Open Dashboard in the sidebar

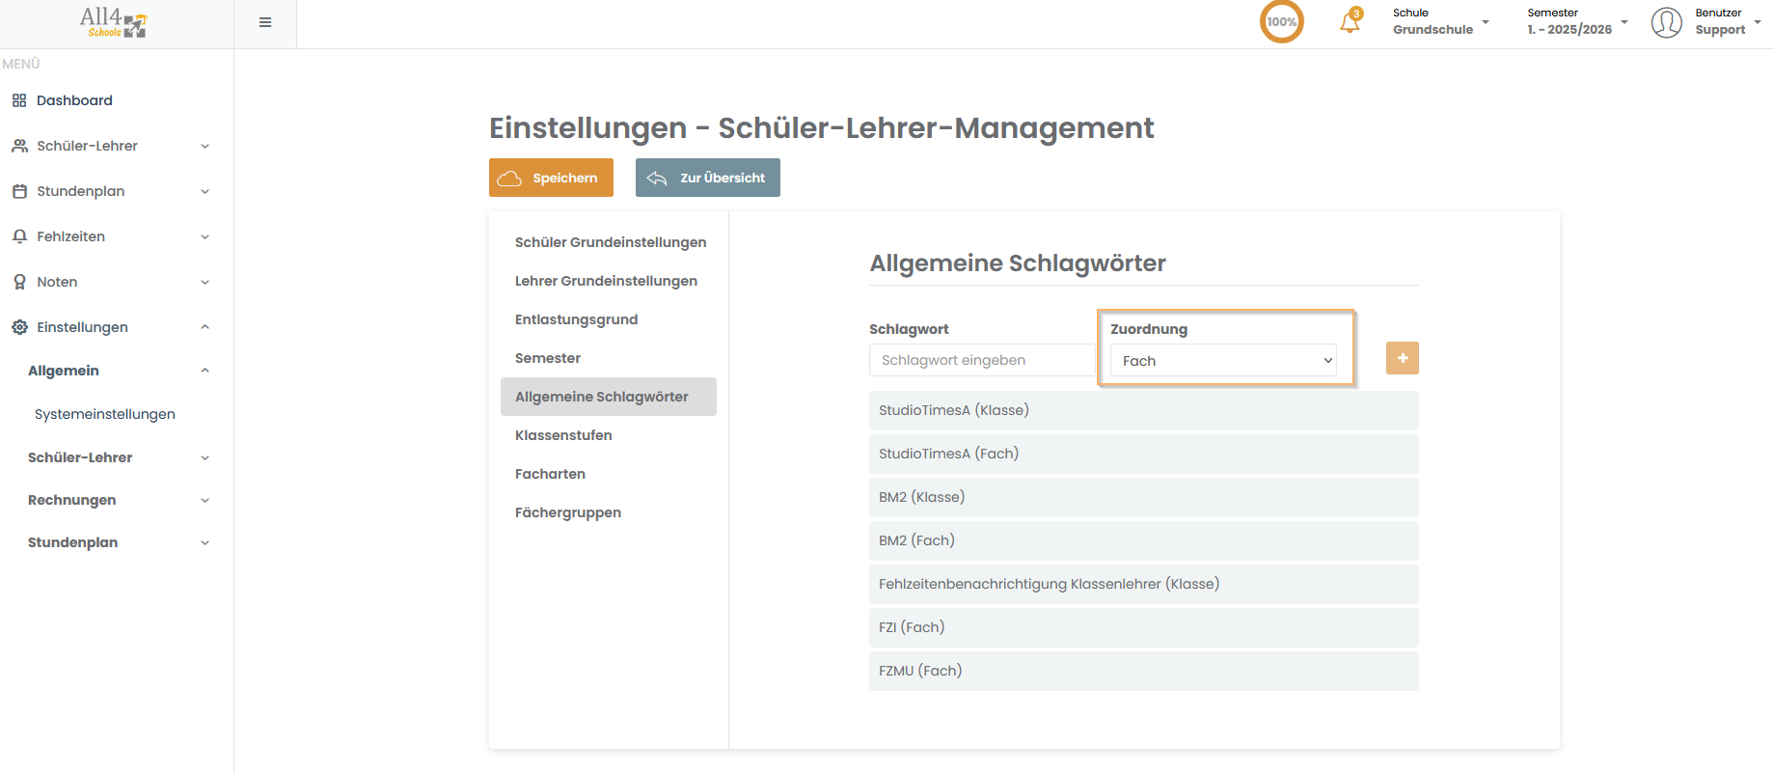pyautogui.click(x=74, y=100)
